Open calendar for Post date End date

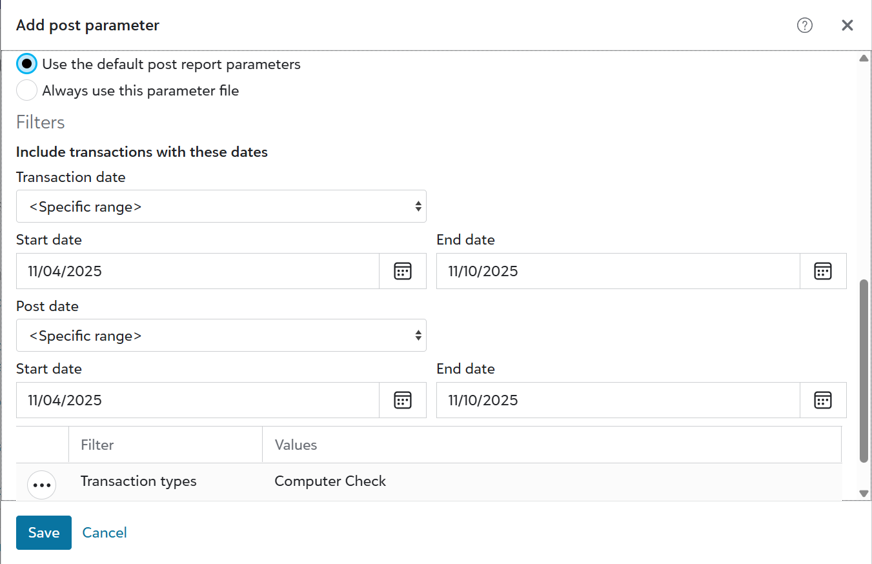(x=823, y=400)
